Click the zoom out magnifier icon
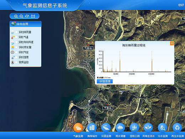Image resolution: width=185 pixels, height=139 pixels. pos(21,16)
